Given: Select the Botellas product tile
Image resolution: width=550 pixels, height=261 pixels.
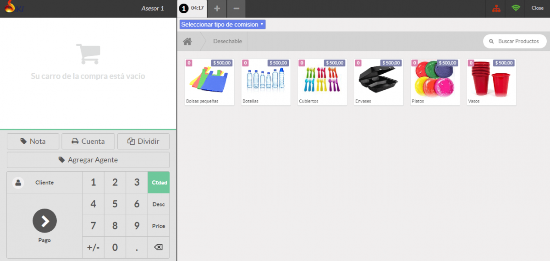Looking at the screenshot, I should coord(266,82).
